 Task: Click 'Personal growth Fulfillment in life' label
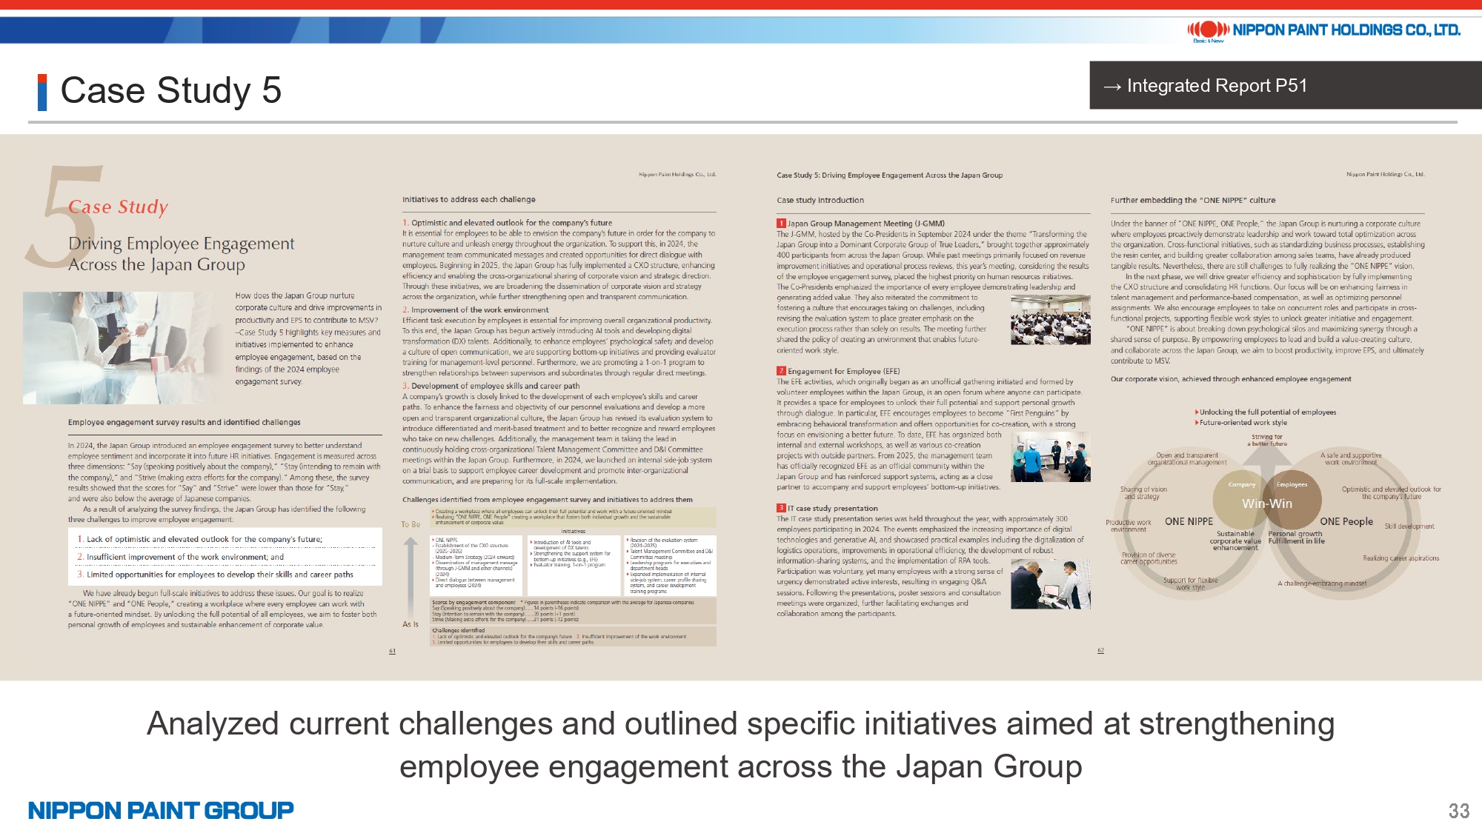tap(1295, 538)
